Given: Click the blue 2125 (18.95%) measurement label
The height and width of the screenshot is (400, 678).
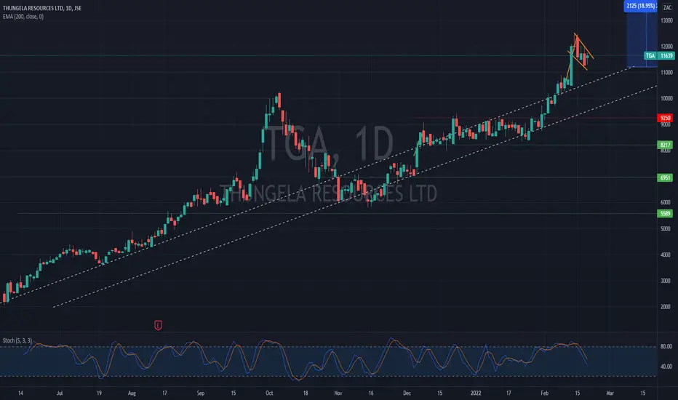Looking at the screenshot, I should click(640, 6).
